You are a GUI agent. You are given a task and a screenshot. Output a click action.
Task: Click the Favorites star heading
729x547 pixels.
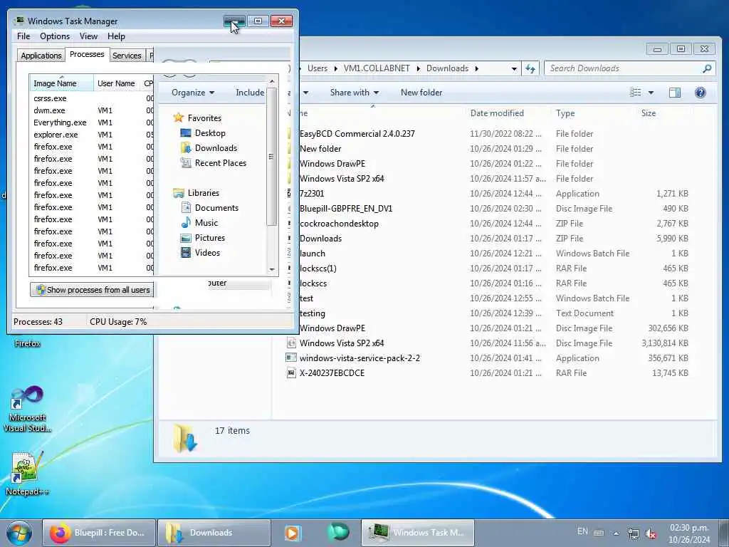[x=197, y=118]
